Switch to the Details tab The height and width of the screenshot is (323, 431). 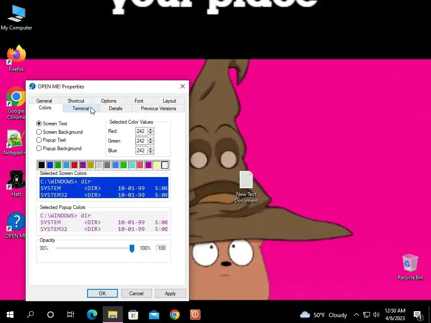point(116,109)
